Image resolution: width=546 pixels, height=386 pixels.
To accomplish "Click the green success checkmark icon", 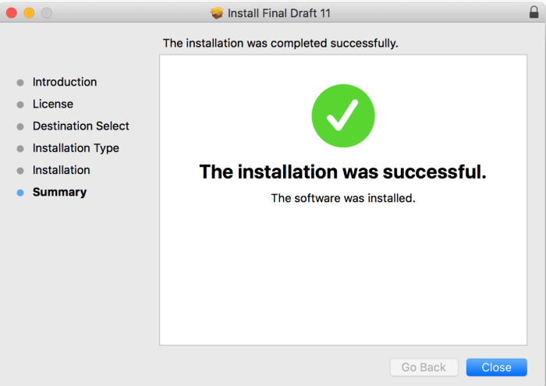I will pos(343,115).
